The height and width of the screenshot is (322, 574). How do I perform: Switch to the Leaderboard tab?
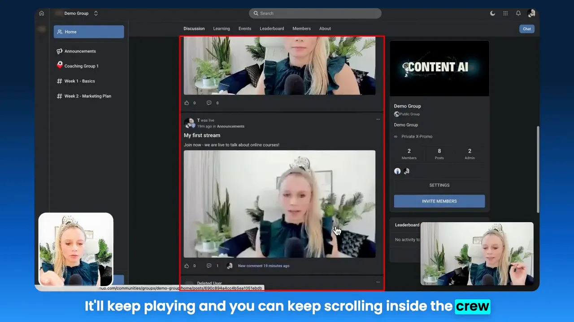click(x=272, y=29)
